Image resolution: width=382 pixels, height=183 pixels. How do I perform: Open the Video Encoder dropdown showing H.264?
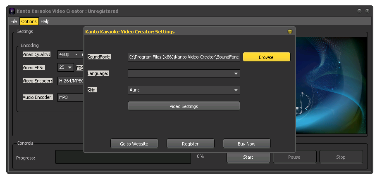[71, 81]
